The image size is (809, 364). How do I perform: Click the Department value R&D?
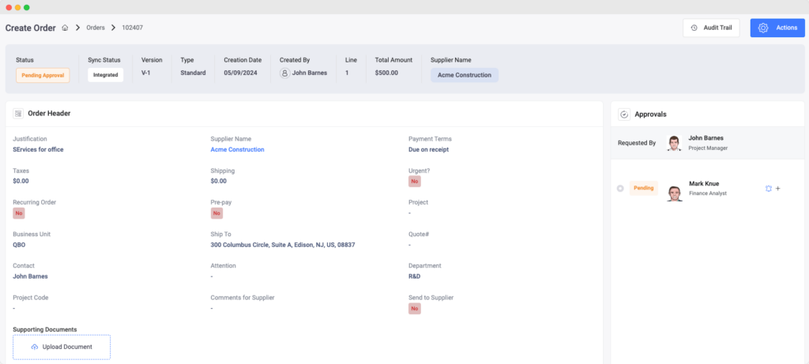[414, 276]
